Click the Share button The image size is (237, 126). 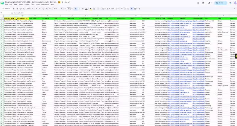pos(219,3)
